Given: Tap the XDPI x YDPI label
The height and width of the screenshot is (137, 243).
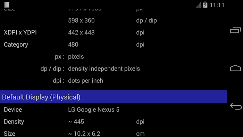Looking at the screenshot, I should tap(20, 33).
